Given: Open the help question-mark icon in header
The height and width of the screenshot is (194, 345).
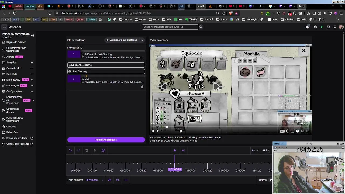Looking at the screenshot, I should coord(315,27).
